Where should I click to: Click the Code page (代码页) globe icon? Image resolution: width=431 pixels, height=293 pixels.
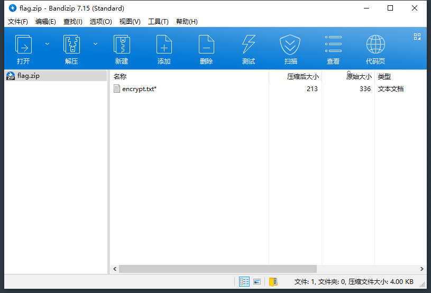pos(375,44)
